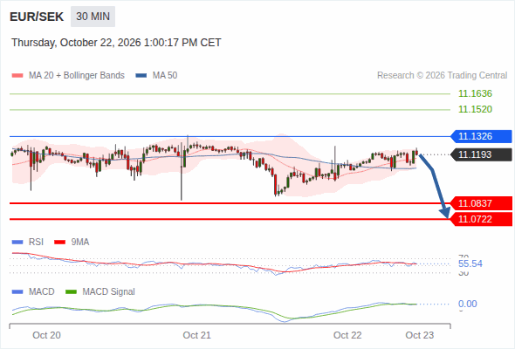This screenshot has height=349, width=515.
Task: Toggle the RSI legend entry
Action: pyautogui.click(x=28, y=243)
